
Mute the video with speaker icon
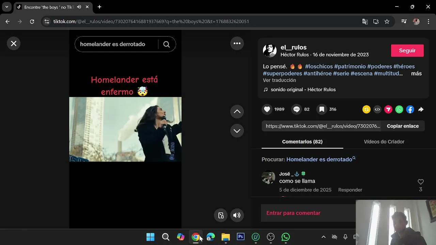(x=237, y=215)
